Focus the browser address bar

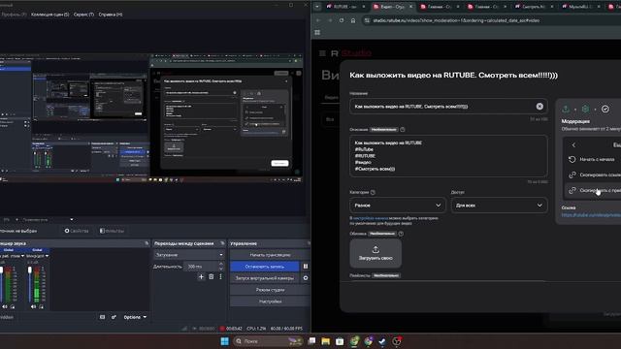(x=491, y=20)
